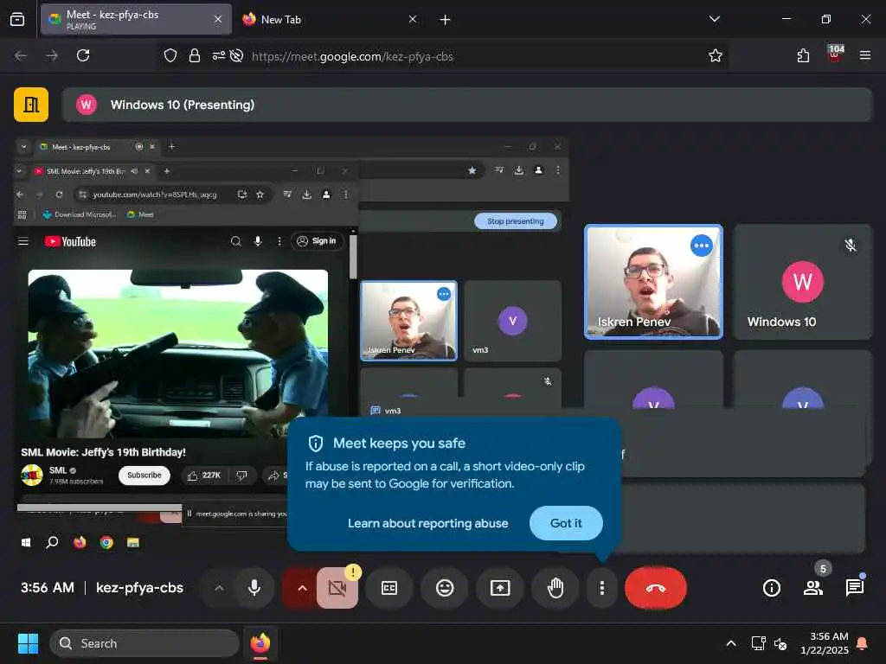Close the Meet browser tab
The image size is (886, 664).
click(218, 19)
